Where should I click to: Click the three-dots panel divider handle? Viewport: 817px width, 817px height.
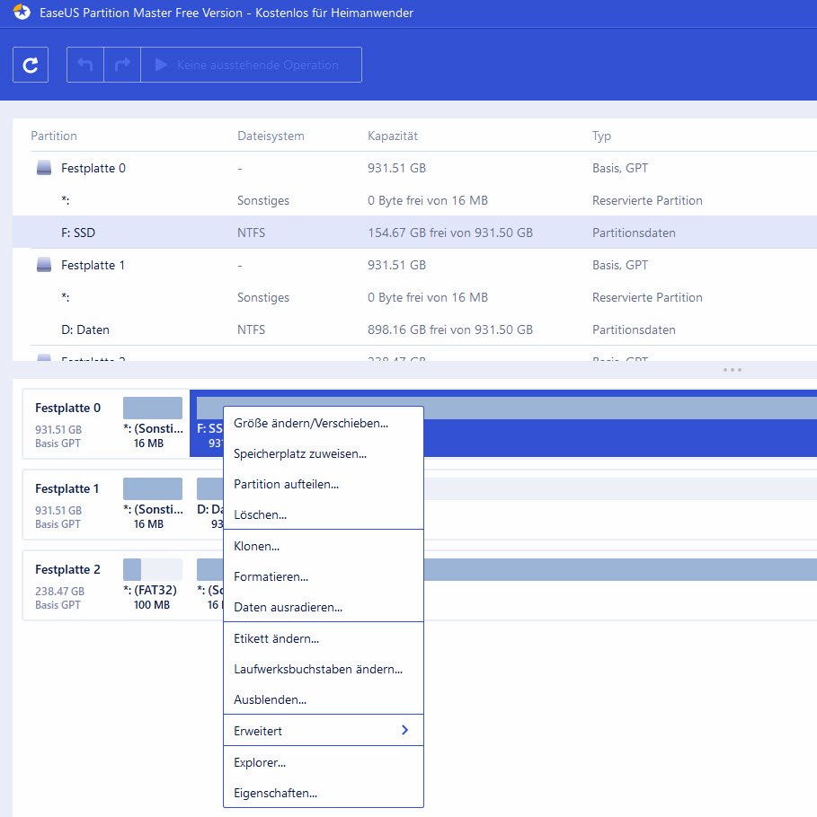click(x=732, y=370)
